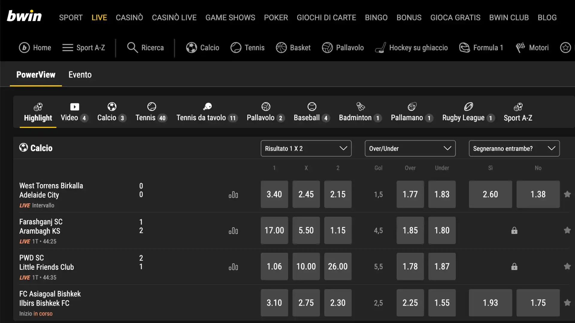Screen dimensions: 575x323
Task: Open the BLOG menu
Action: [x=547, y=18]
